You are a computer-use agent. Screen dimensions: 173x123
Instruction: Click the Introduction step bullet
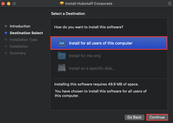pyautogui.click(x=6, y=26)
